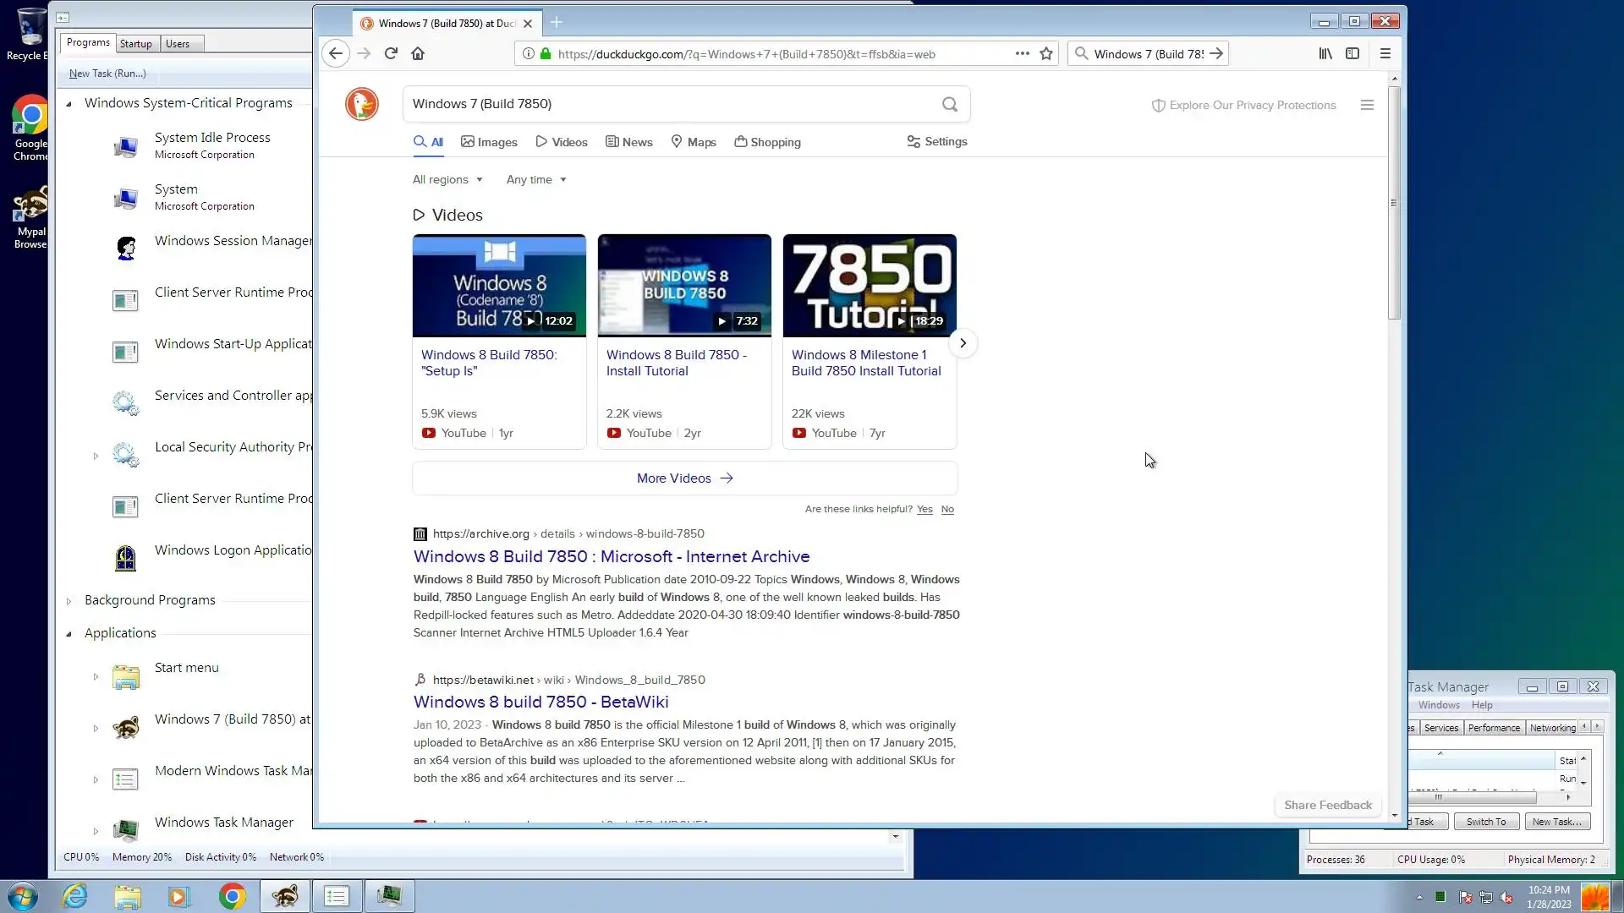Expand the Background Programs group
This screenshot has height=913, width=1624.
point(69,601)
